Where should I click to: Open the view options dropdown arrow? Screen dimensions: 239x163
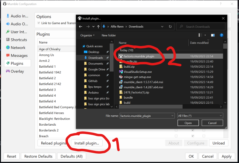205,35
